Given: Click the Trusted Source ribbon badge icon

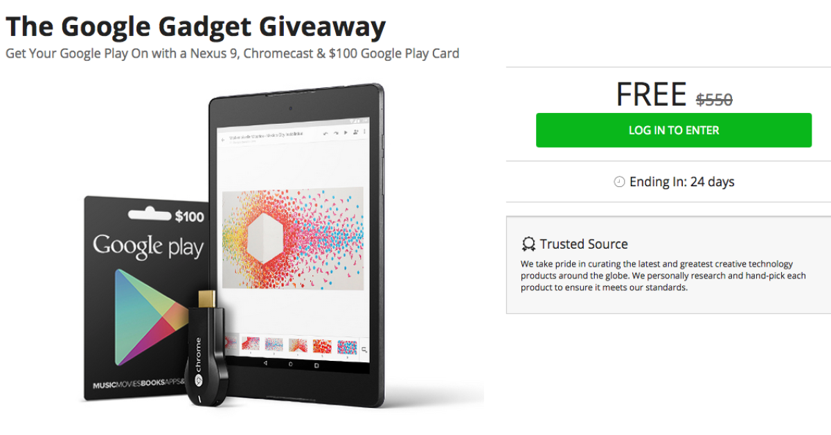Looking at the screenshot, I should pos(528,245).
